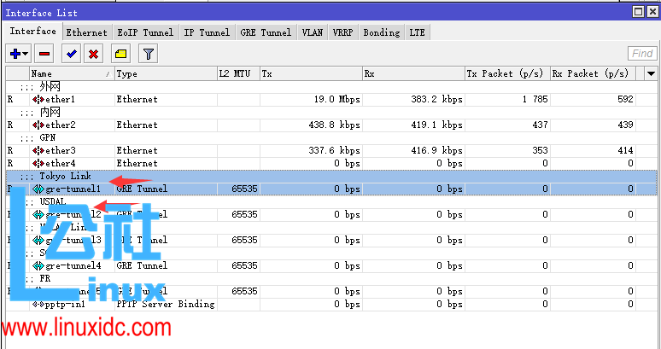Click the 438.8 kbps Tx value
This screenshot has width=661, height=349.
click(334, 125)
